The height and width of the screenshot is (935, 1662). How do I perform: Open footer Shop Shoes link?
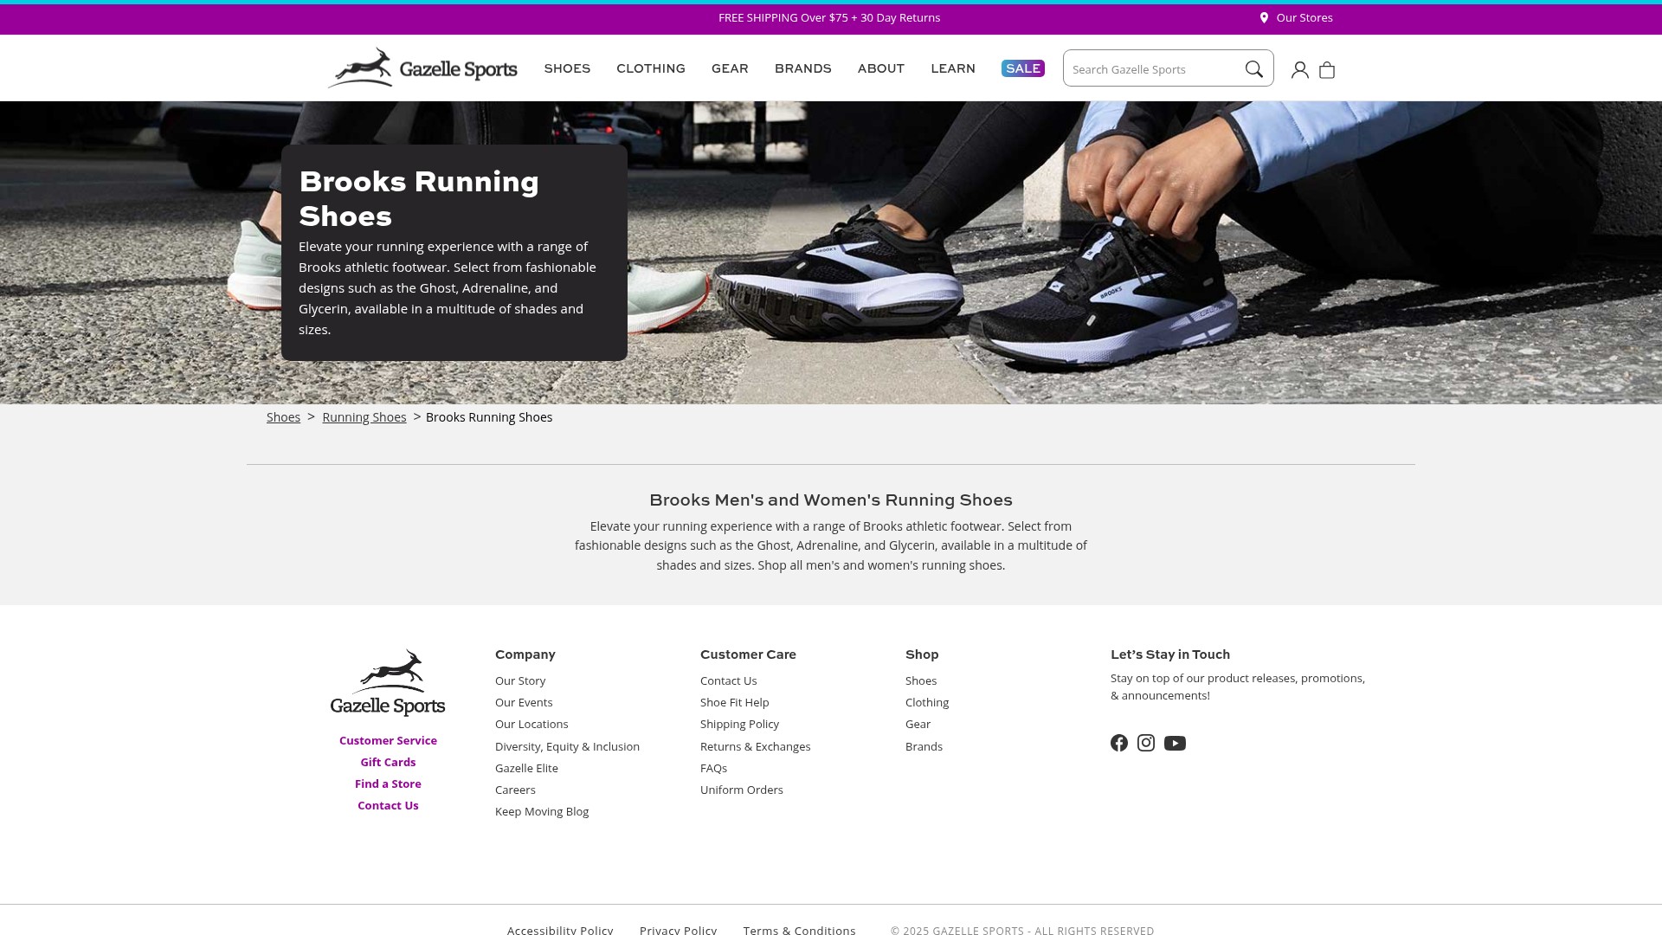(x=921, y=680)
